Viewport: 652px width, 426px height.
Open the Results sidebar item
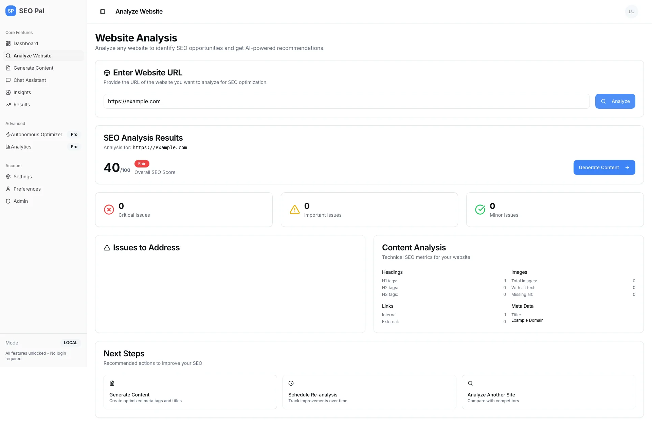tap(22, 105)
